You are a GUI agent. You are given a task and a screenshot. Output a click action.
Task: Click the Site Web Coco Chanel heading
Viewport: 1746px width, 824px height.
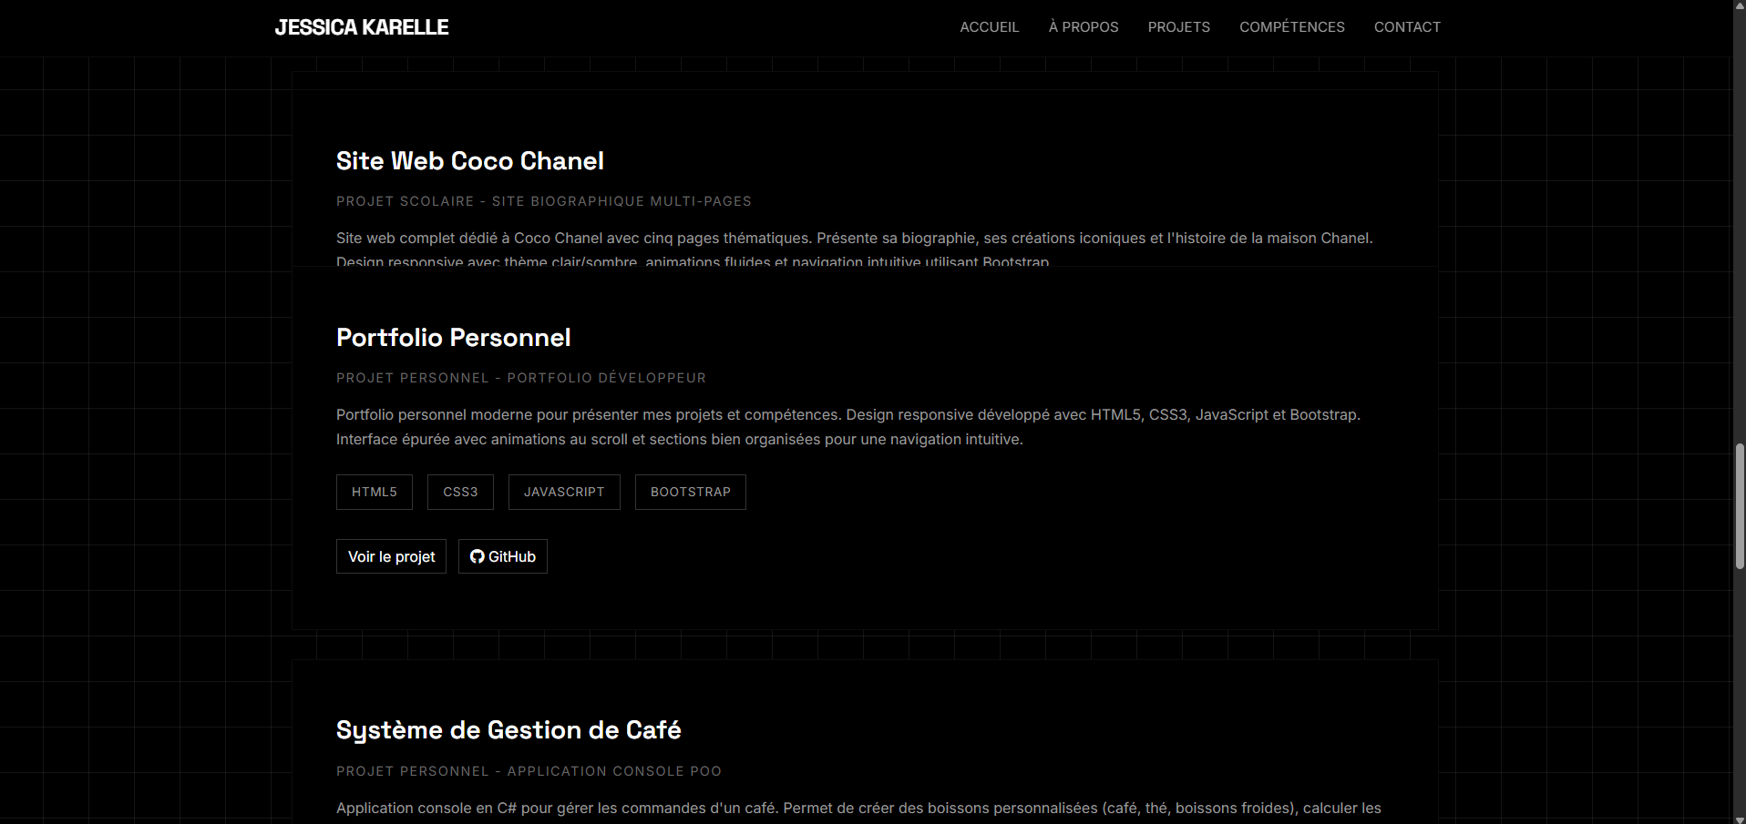pyautogui.click(x=469, y=161)
